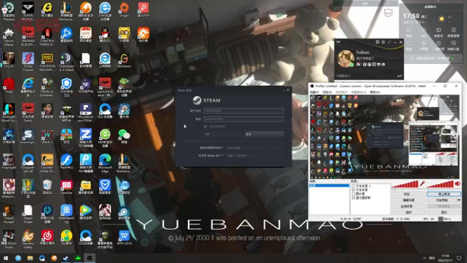Uncheck the 文字来源 source (without 2) in OBS
This screenshot has height=263, width=467.
point(354,190)
